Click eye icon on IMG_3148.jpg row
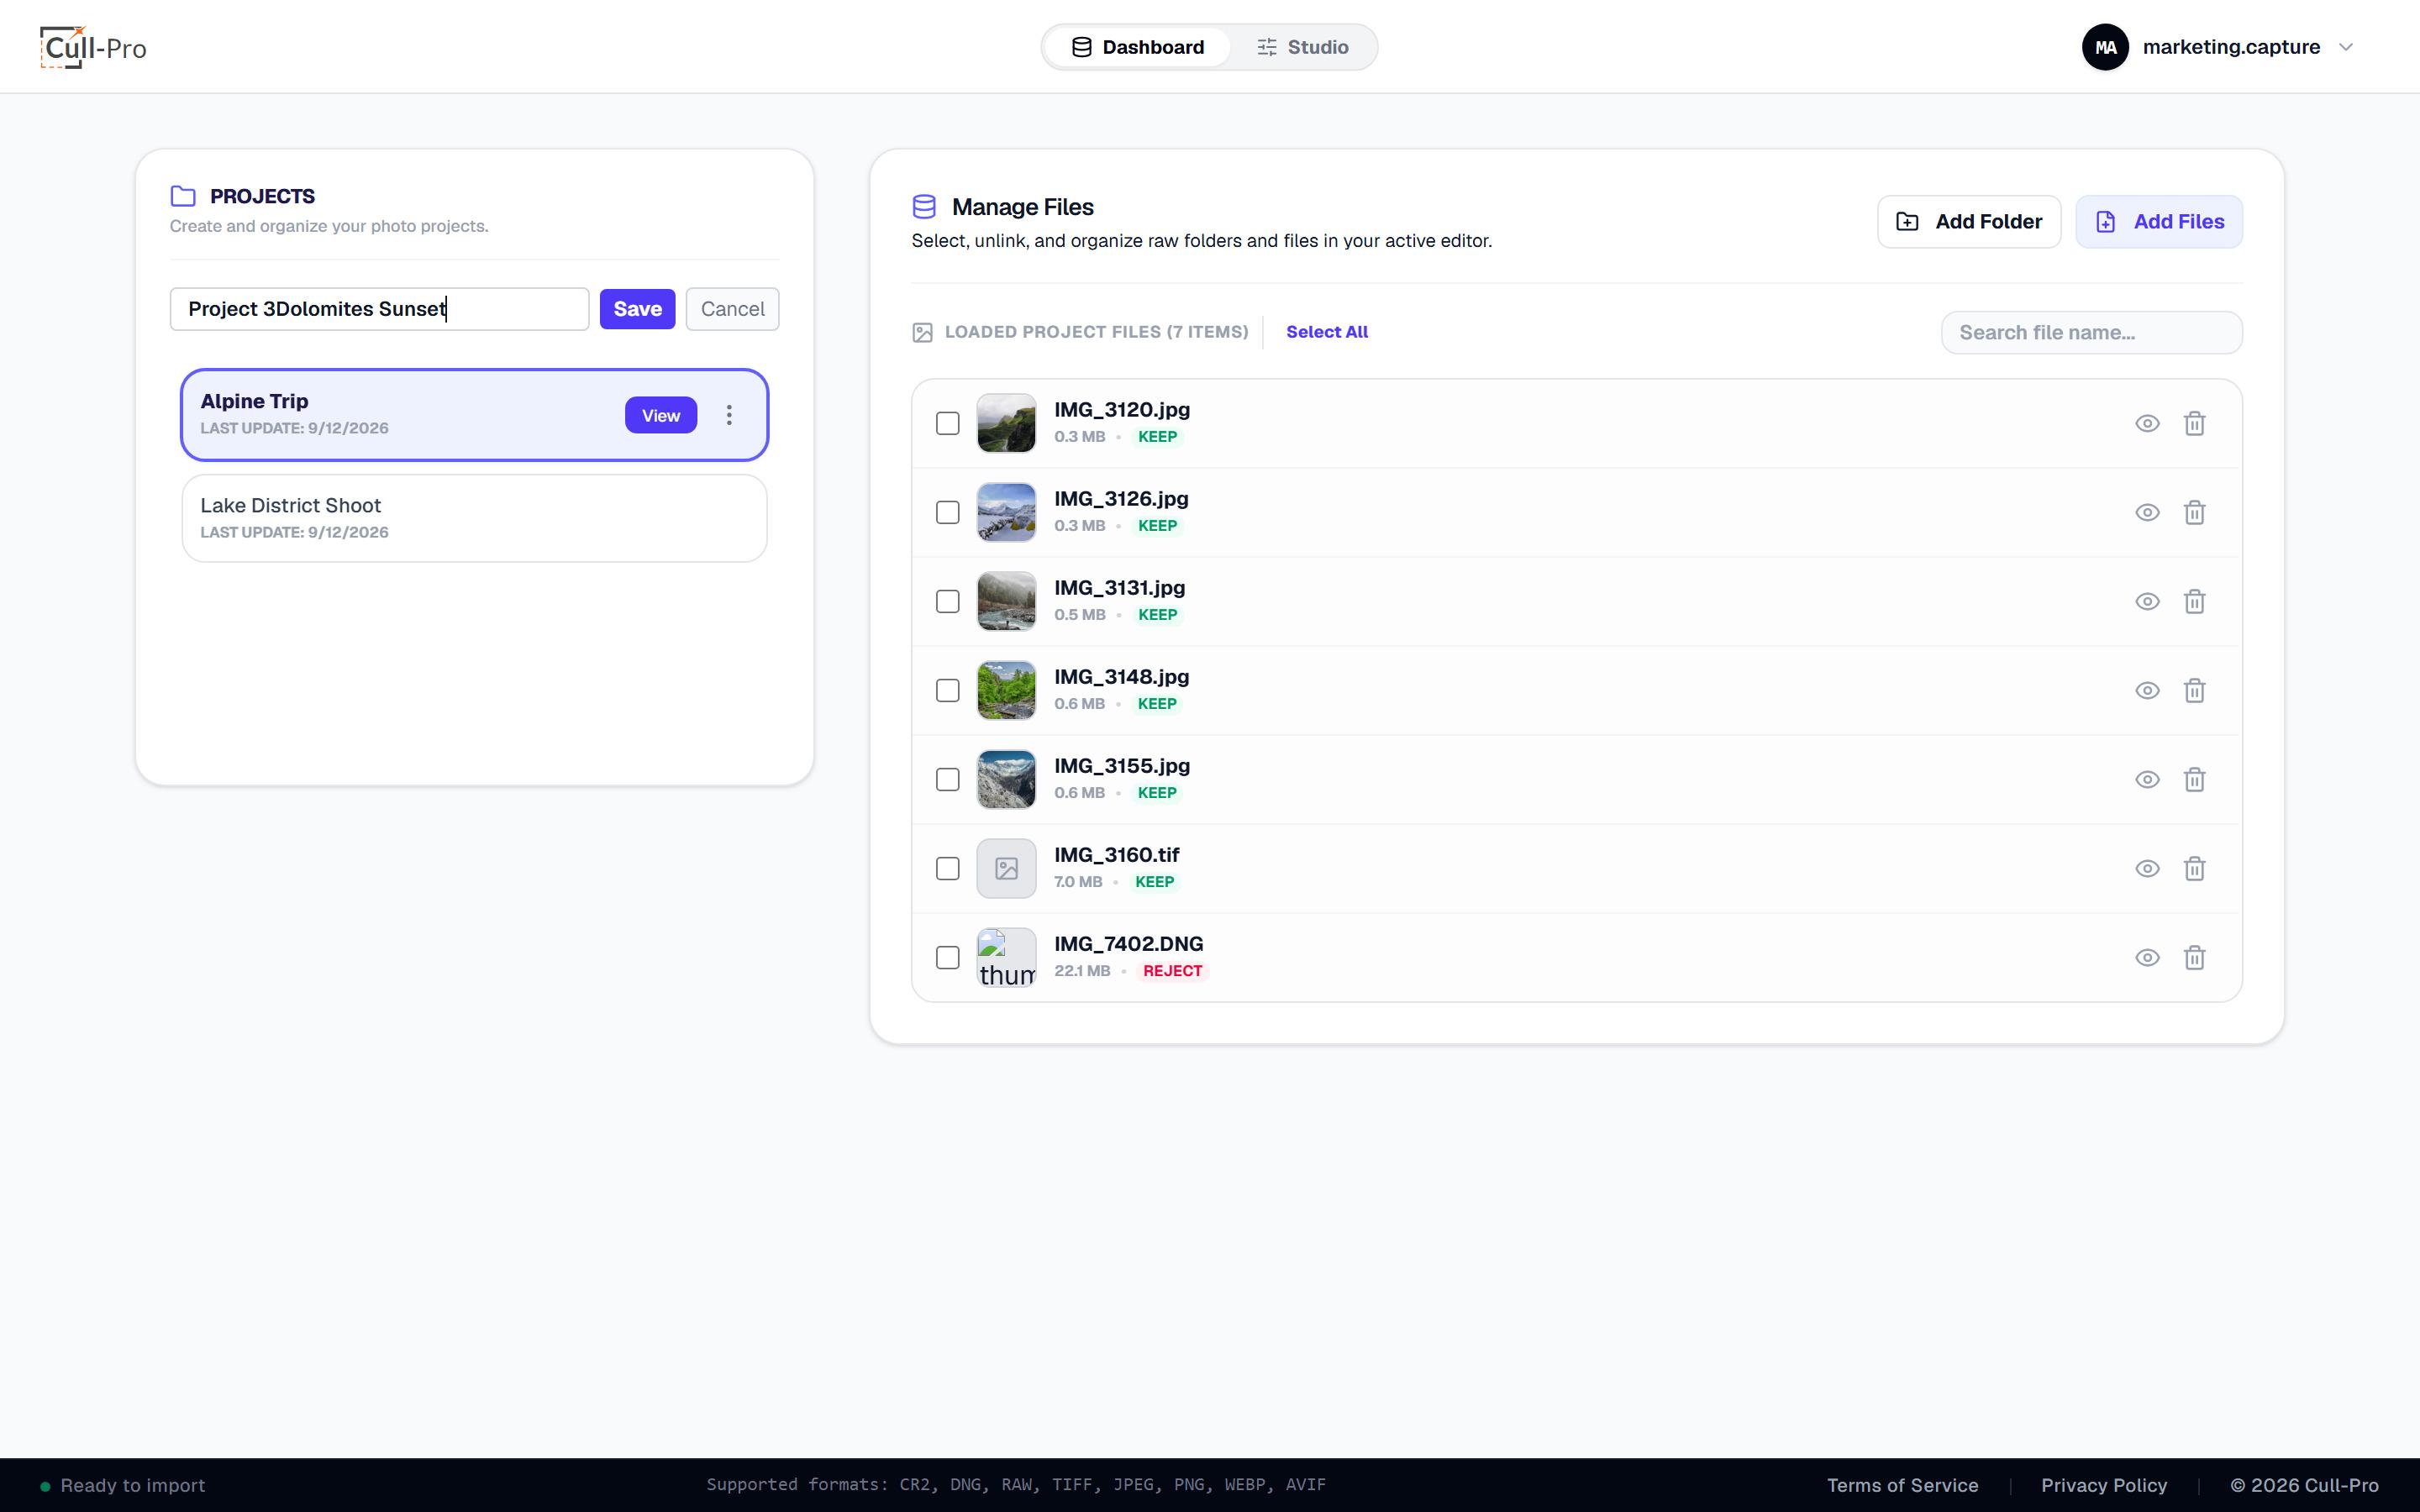The image size is (2420, 1512). 2147,690
